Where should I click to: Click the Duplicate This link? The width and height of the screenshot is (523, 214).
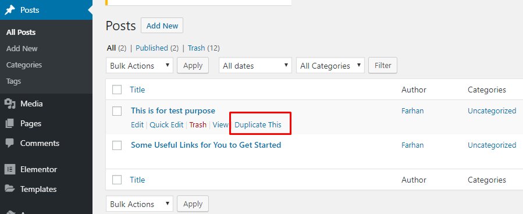(258, 125)
